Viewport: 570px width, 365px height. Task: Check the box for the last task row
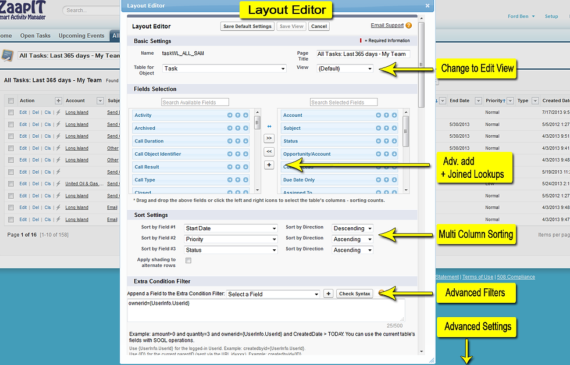click(x=11, y=219)
